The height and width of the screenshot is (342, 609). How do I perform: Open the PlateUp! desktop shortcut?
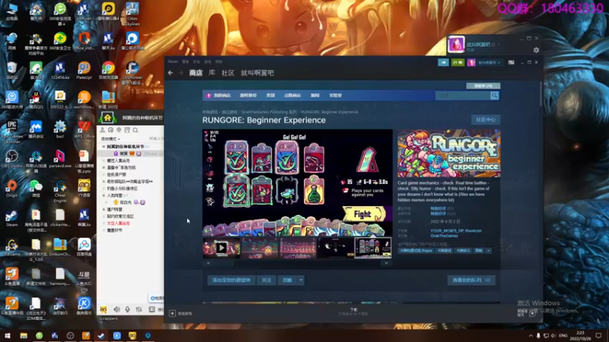coord(84,71)
